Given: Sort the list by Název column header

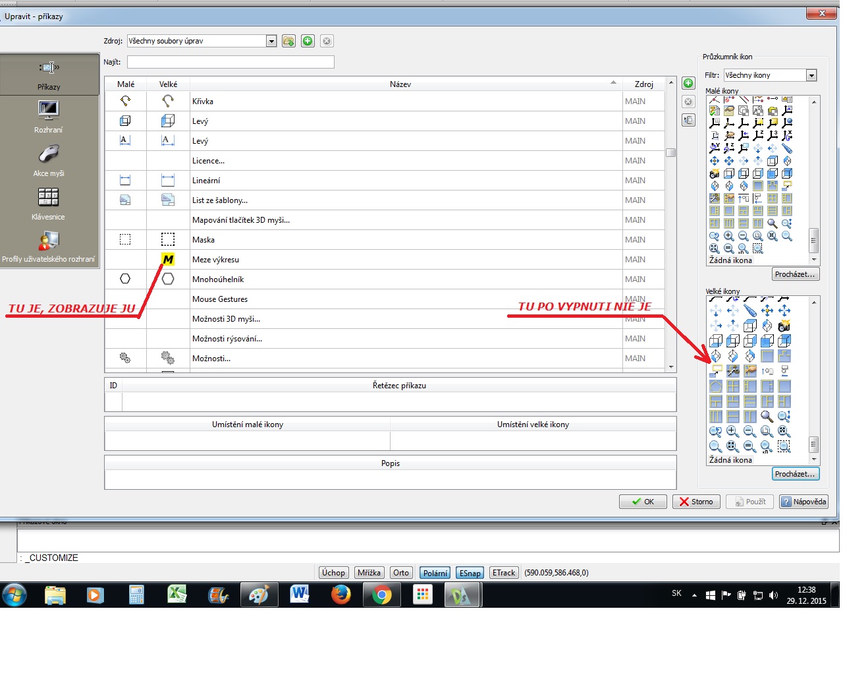Looking at the screenshot, I should [400, 84].
